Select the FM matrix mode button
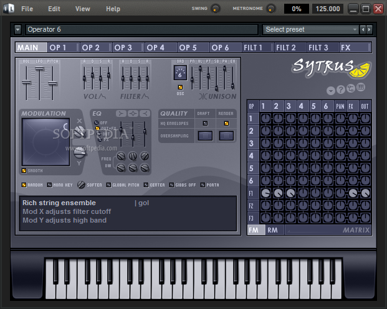Viewport: 387px width, 309px height. point(256,230)
